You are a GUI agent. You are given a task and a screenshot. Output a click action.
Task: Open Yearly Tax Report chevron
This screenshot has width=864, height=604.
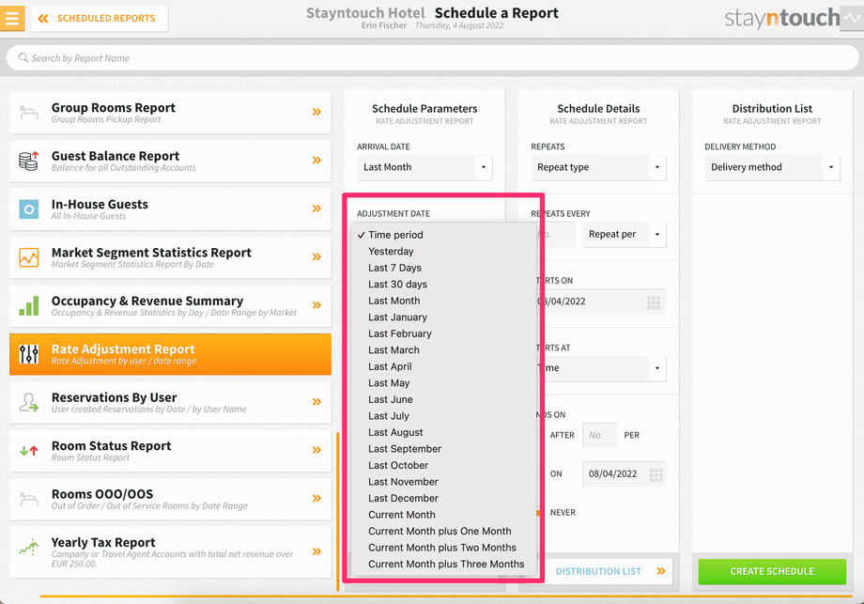pos(316,551)
